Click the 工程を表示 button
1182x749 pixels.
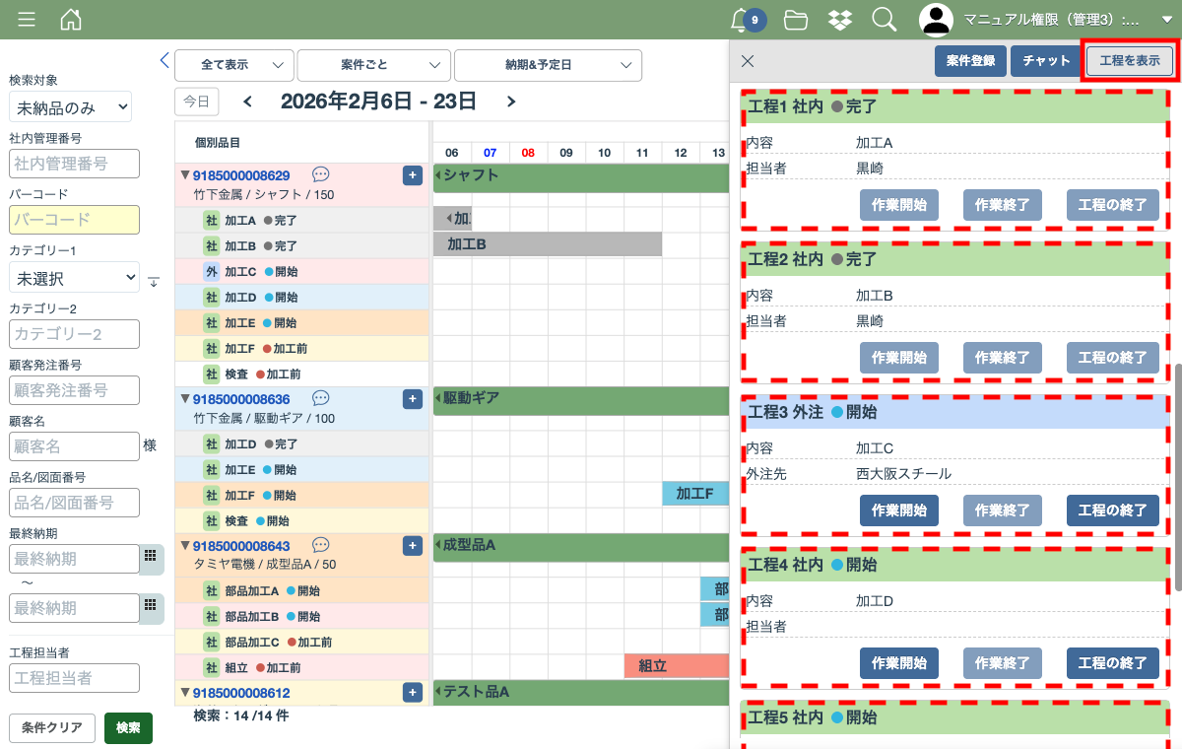1130,61
